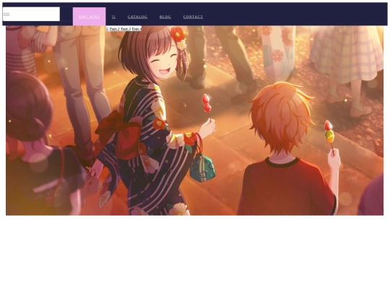Select Page 4 in submenu
This screenshot has width=390, height=293.
(x=136, y=29)
